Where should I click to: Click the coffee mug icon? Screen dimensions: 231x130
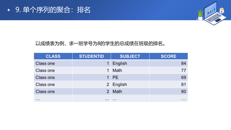(x=222, y=11)
